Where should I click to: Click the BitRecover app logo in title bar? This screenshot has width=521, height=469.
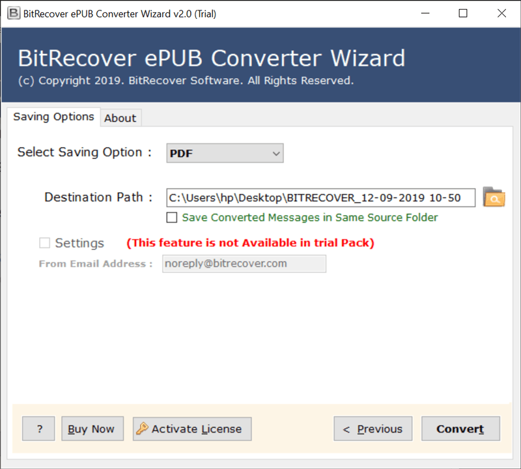click(x=14, y=13)
